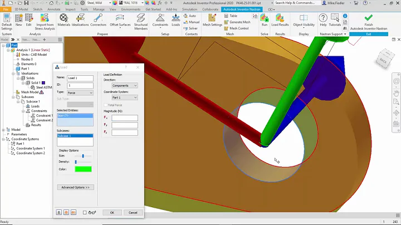Viewport: 401px width, 225px height.
Task: Select the Connectors tool
Action: pyautogui.click(x=98, y=20)
